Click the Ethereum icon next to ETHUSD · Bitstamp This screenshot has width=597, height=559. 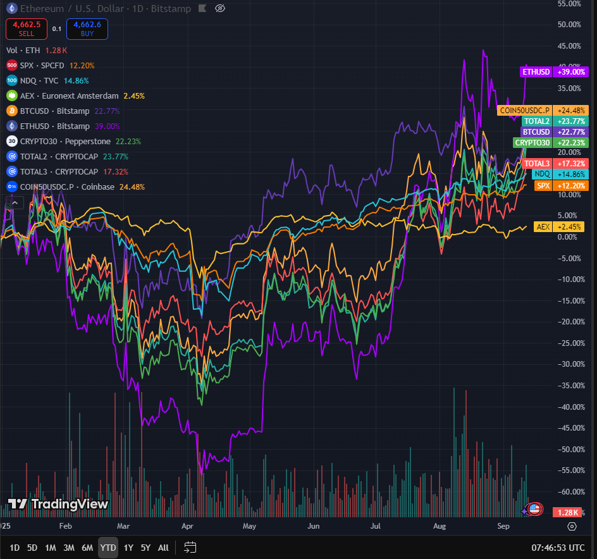click(12, 126)
